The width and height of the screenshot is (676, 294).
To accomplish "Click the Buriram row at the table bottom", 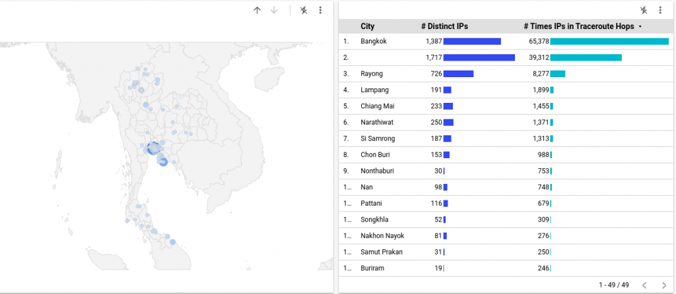I will coord(506,268).
